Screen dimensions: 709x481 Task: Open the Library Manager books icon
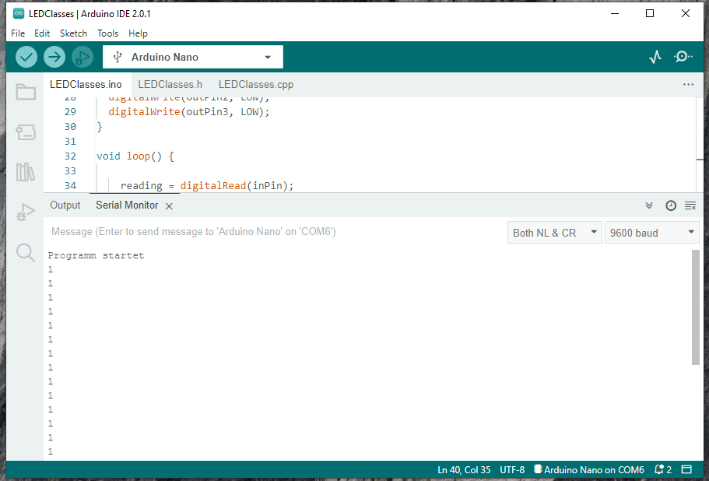(26, 172)
